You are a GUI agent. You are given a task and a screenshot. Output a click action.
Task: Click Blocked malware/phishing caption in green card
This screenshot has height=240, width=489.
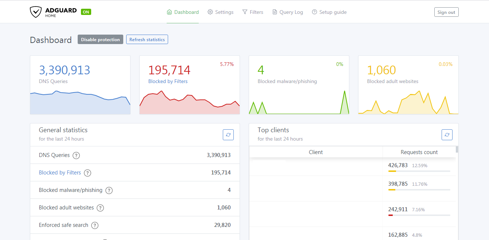pos(287,81)
